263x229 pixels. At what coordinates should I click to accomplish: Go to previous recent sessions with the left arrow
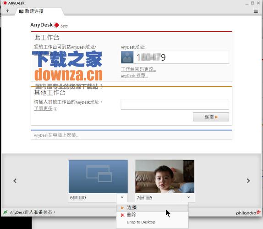(15, 181)
